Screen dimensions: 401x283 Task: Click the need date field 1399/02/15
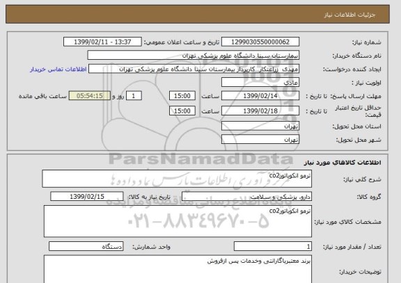pyautogui.click(x=87, y=197)
